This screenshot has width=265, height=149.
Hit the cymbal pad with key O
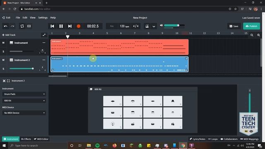point(113,101)
